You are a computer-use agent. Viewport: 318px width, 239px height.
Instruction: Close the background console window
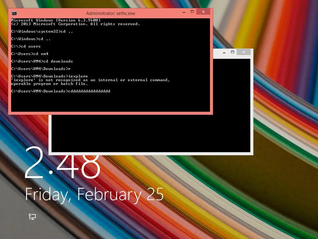[244, 52]
